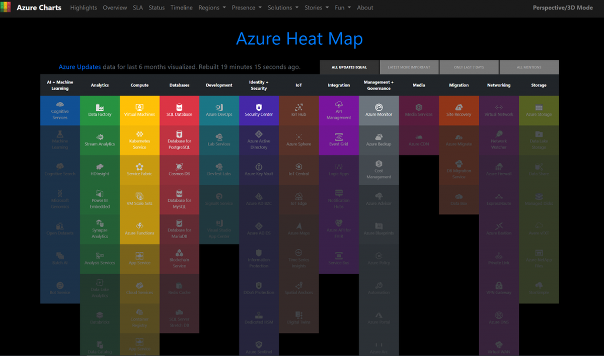Select the HDInsight tile
Viewport: 604px width, 356px height.
pyautogui.click(x=100, y=170)
